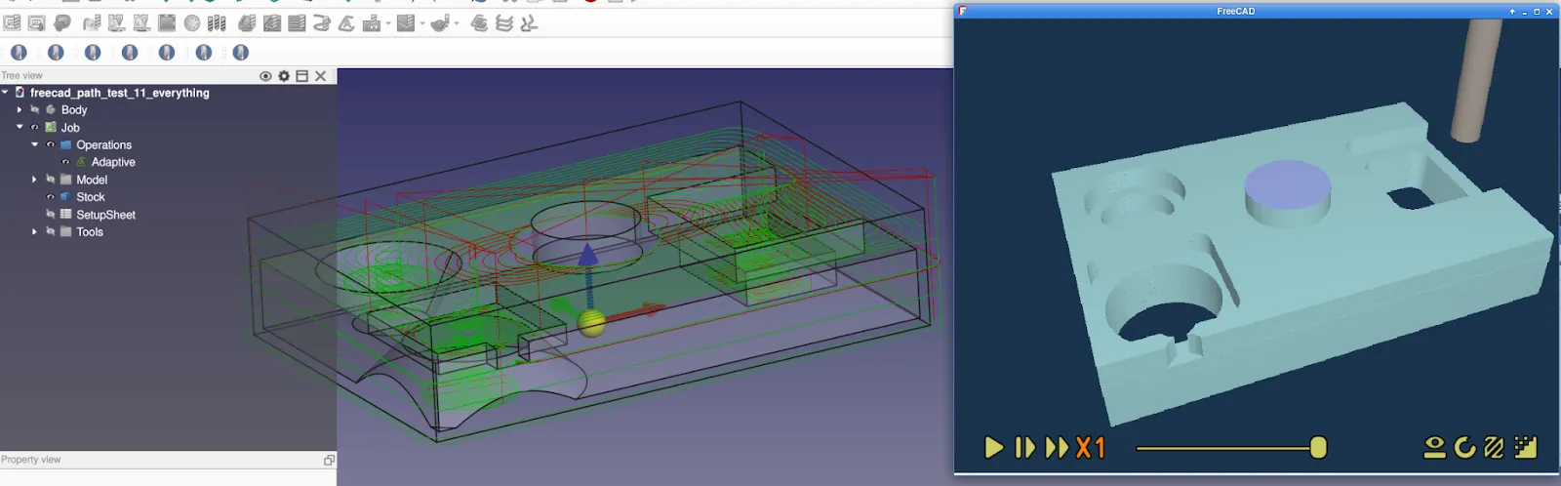Start the simulation with the play button
The image size is (1561, 486).
(x=993, y=448)
